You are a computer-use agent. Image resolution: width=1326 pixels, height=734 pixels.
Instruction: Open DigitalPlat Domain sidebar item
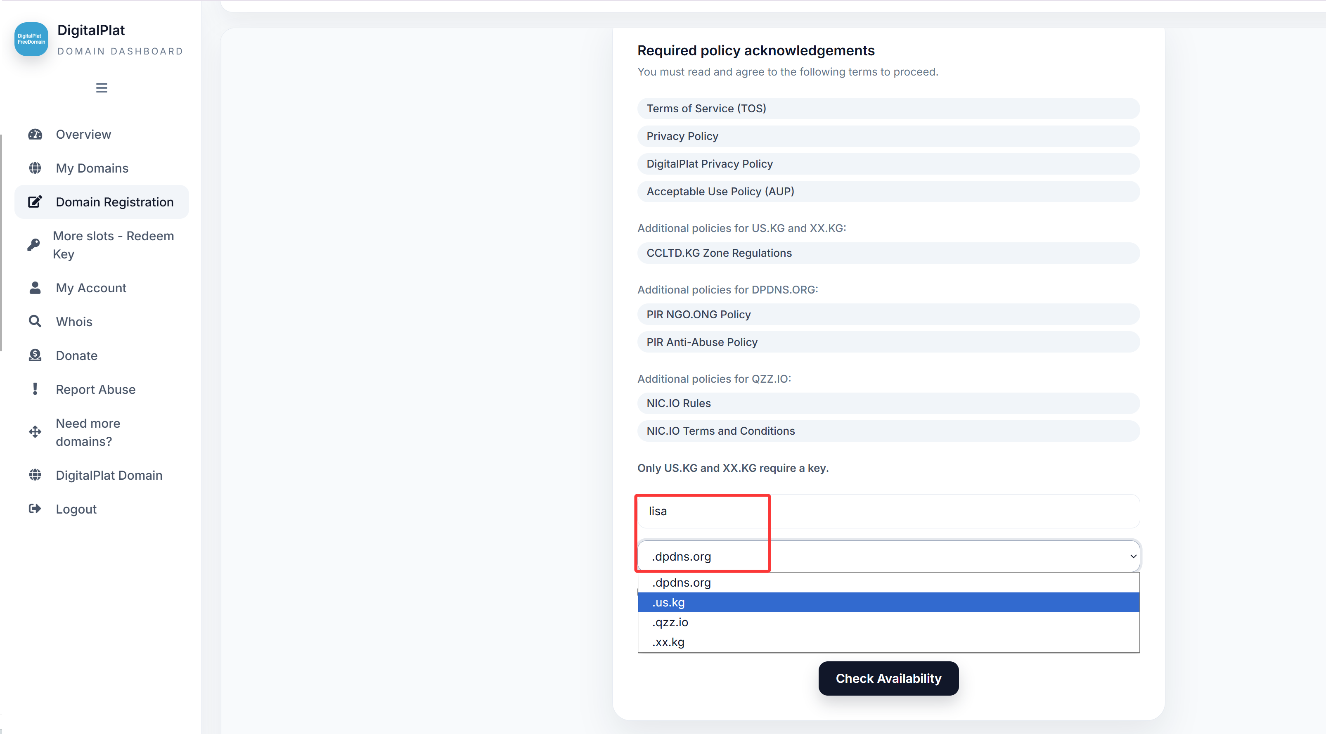[109, 475]
